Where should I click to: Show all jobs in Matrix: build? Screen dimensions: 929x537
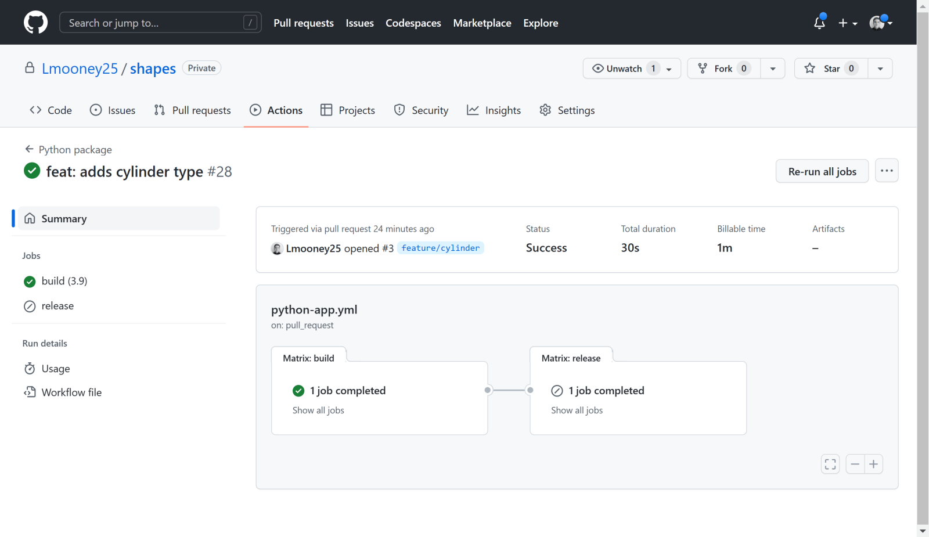tap(318, 410)
